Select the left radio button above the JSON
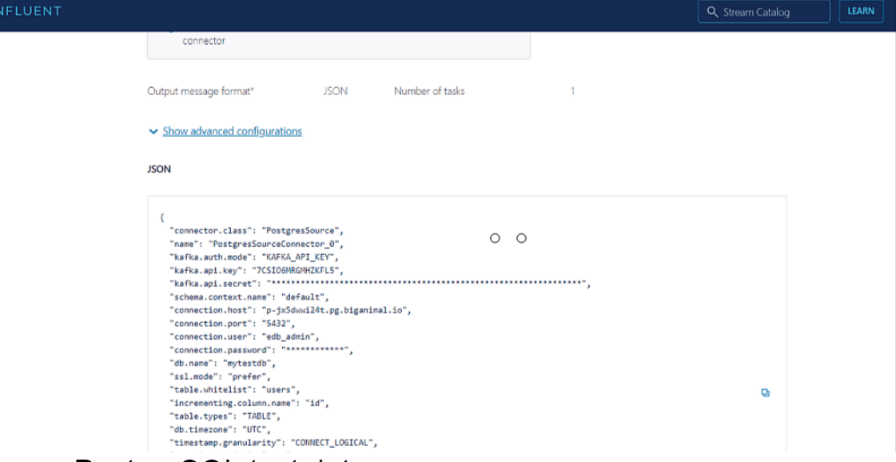 click(x=495, y=237)
